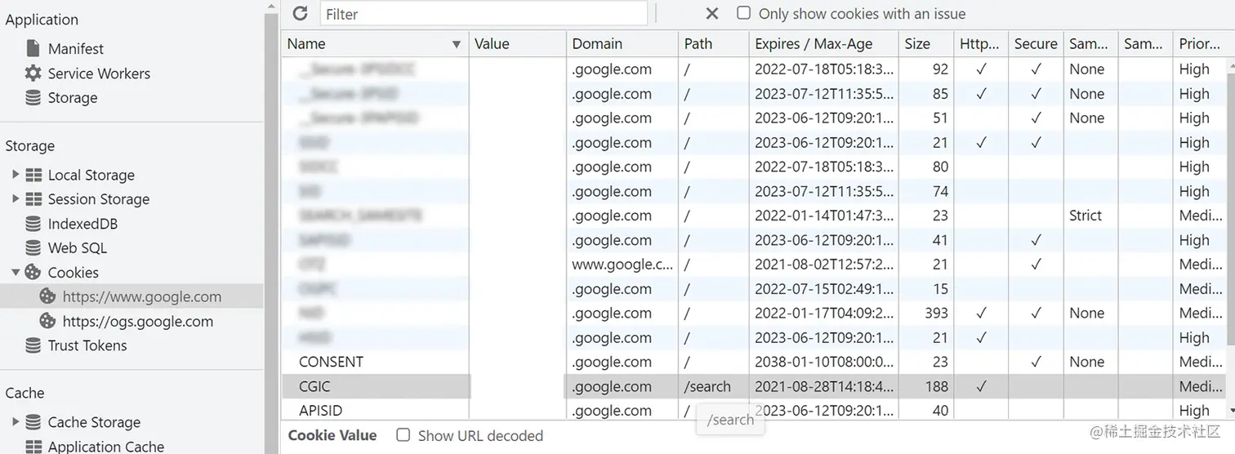Viewport: 1235px width, 454px height.
Task: Click the clear filter X icon
Action: 712,13
